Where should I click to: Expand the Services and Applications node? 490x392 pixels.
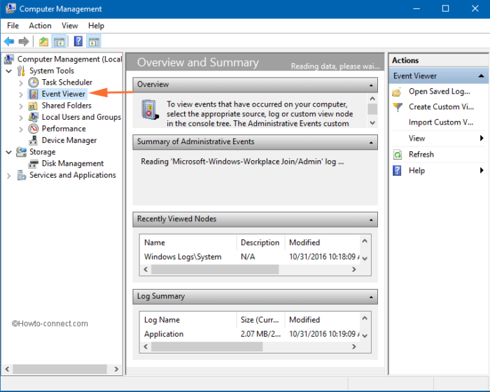(9, 176)
